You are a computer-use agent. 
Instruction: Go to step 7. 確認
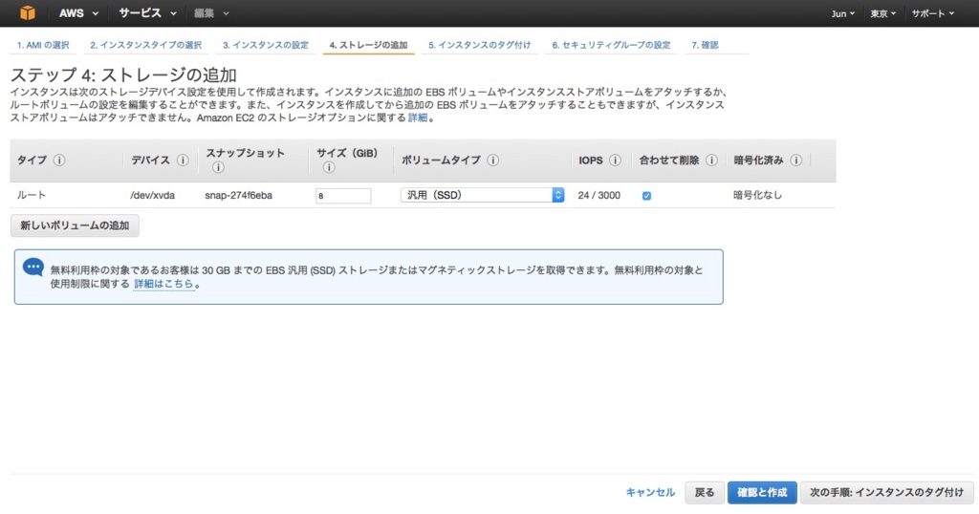point(705,45)
